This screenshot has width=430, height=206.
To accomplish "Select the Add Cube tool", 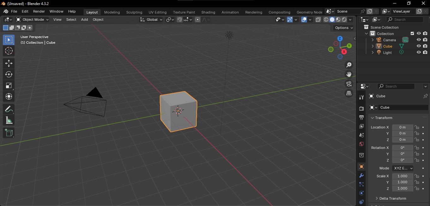I will click(9, 133).
